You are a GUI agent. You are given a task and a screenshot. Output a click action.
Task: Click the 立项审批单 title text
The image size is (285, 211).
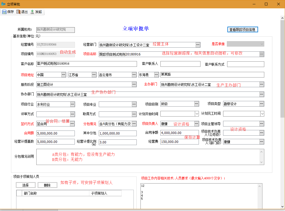pos(136,29)
